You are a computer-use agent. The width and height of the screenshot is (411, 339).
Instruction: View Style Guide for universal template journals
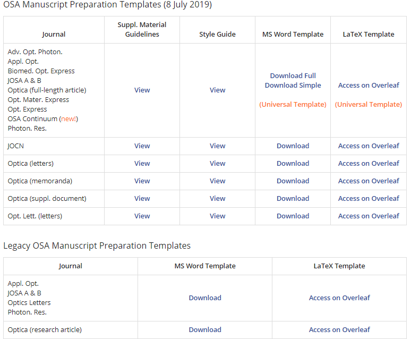[x=217, y=90]
